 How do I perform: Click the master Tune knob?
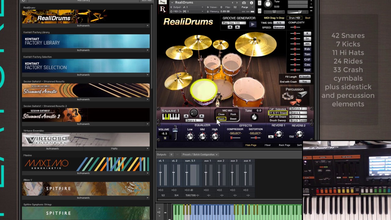coord(268,4)
